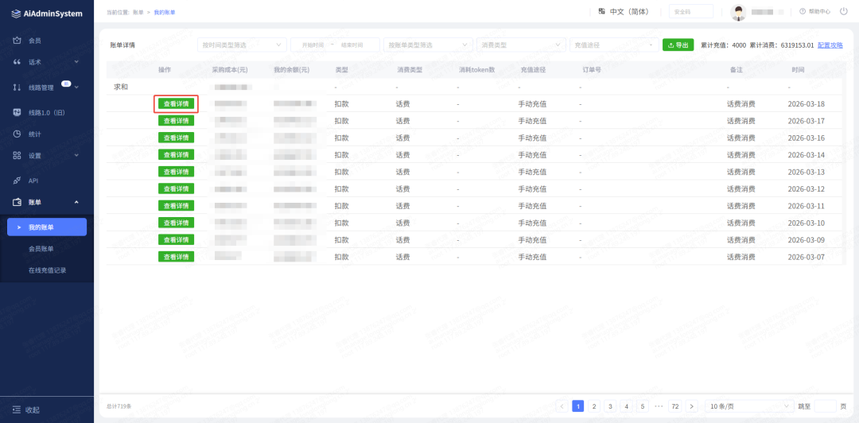Click the 安全码 input field

click(690, 12)
